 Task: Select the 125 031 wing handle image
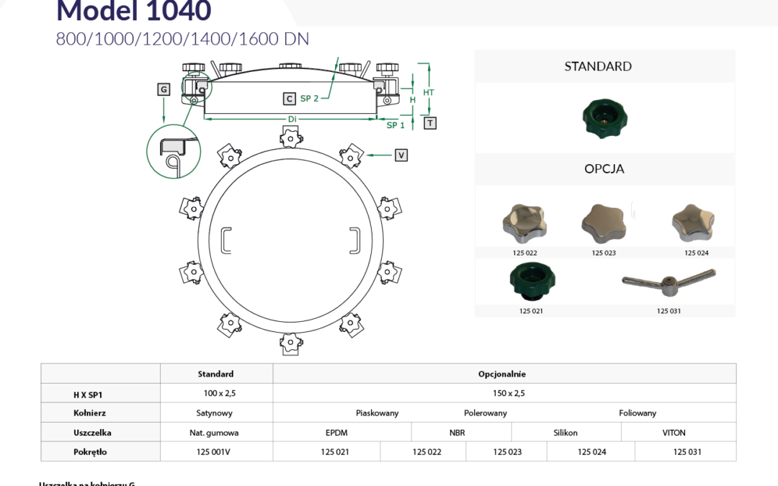[669, 282]
